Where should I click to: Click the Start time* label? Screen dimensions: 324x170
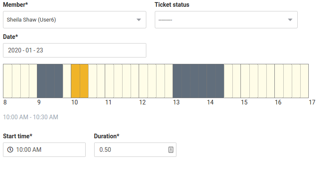17,136
